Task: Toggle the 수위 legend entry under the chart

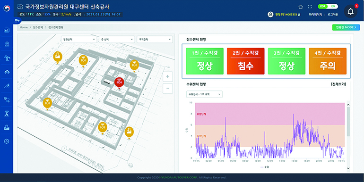Action: pos(264,167)
